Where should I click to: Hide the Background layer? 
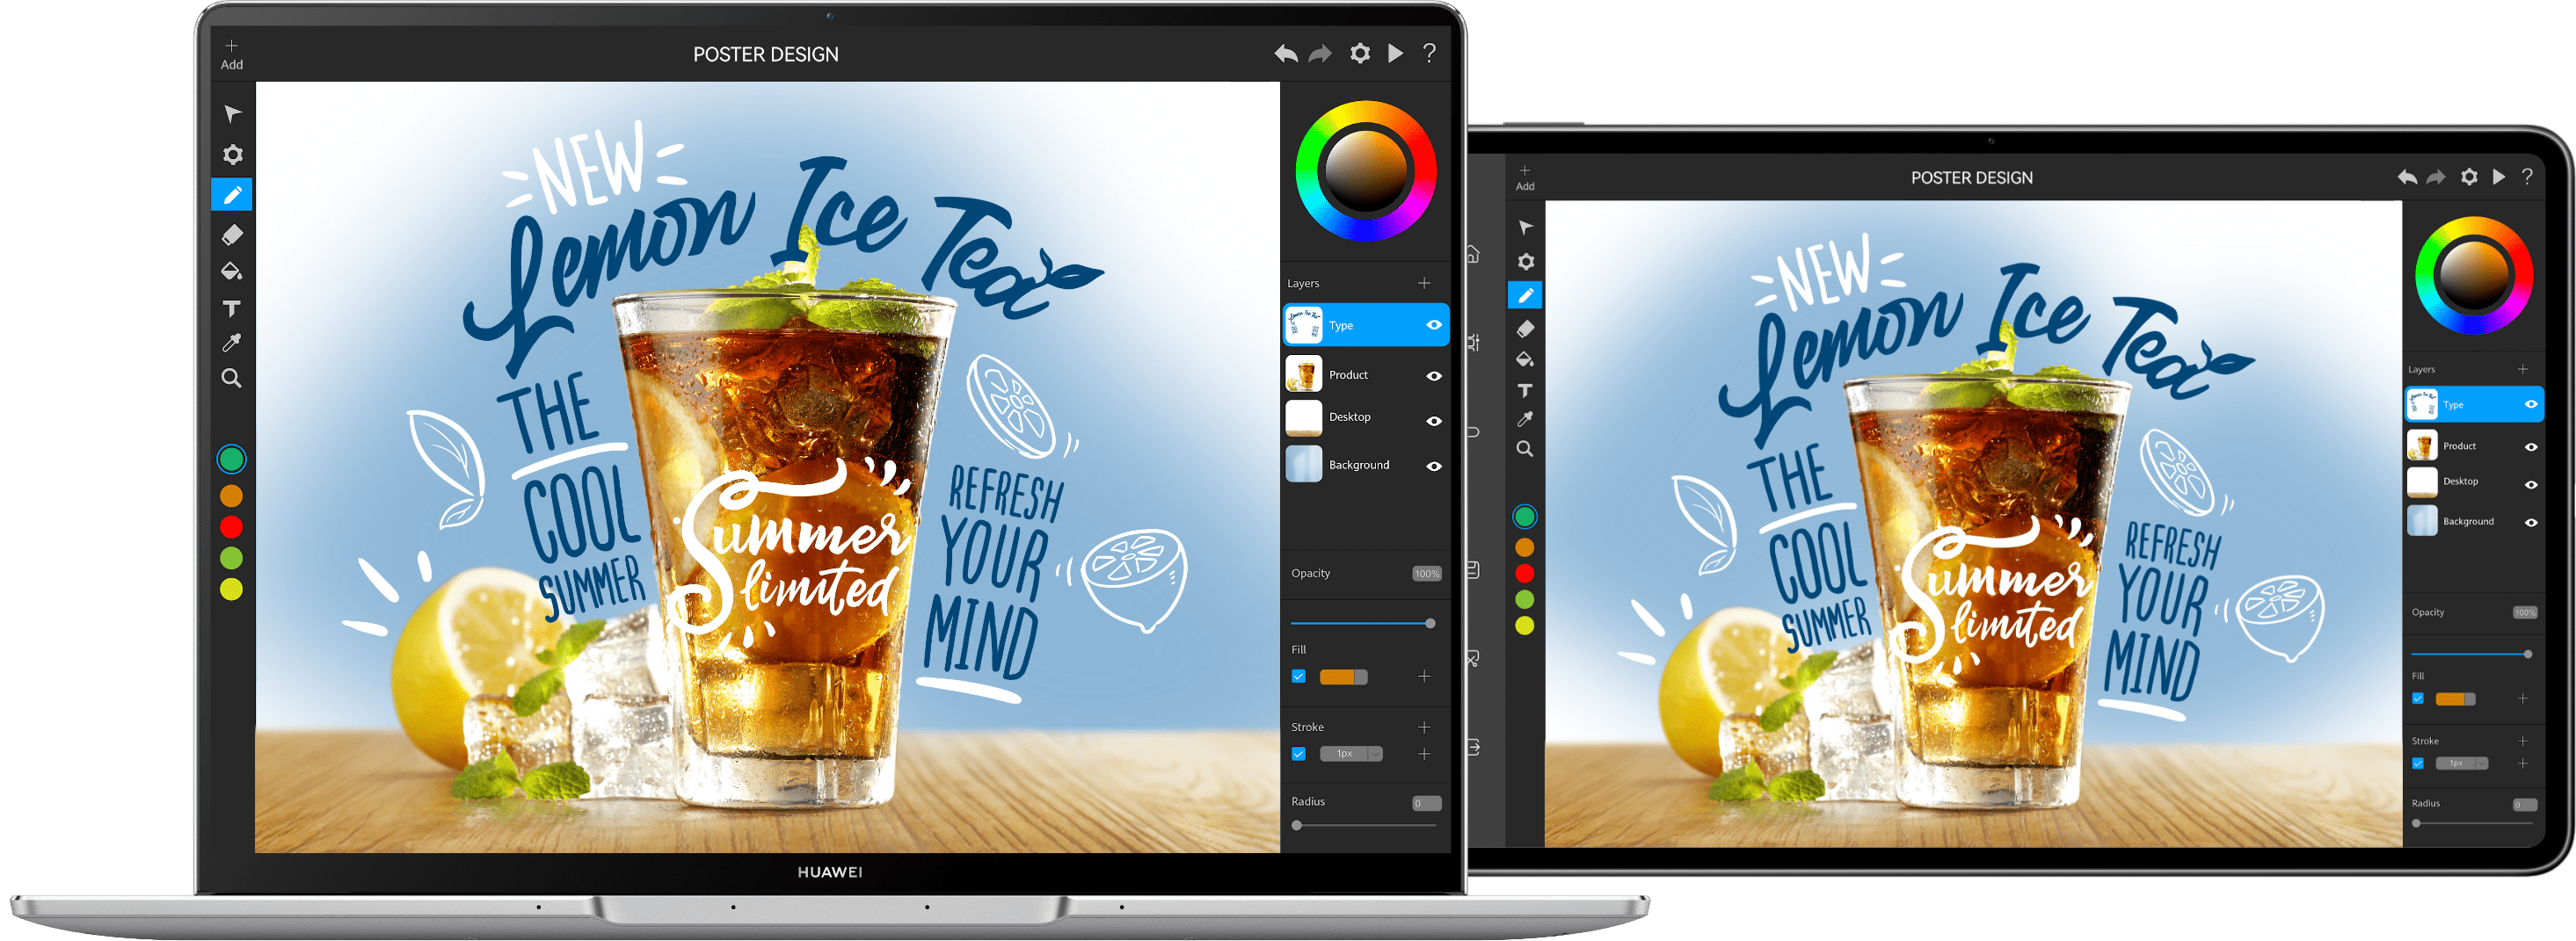coord(1435,466)
